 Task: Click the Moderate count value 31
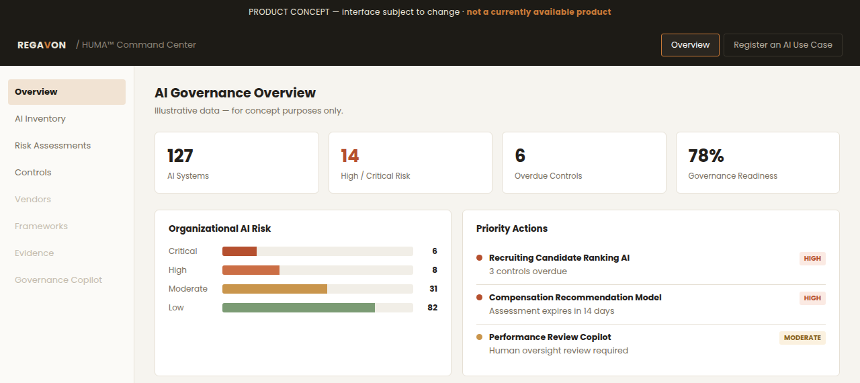(x=433, y=289)
